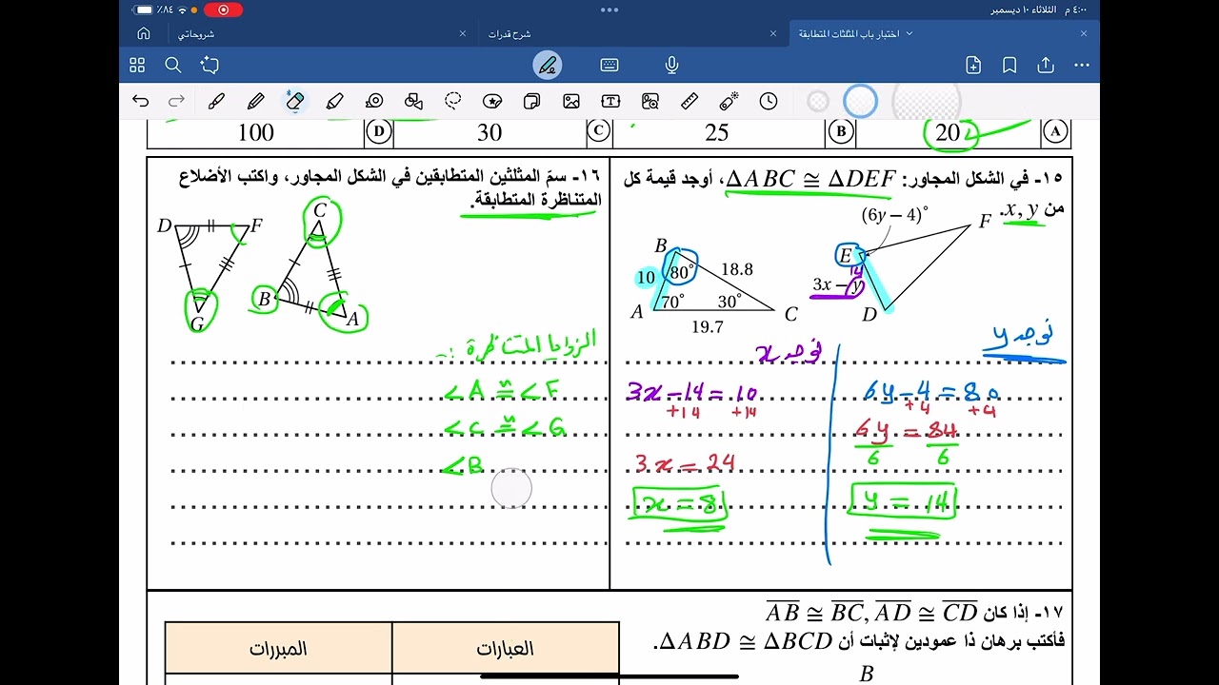Select the tape tool

click(x=374, y=101)
